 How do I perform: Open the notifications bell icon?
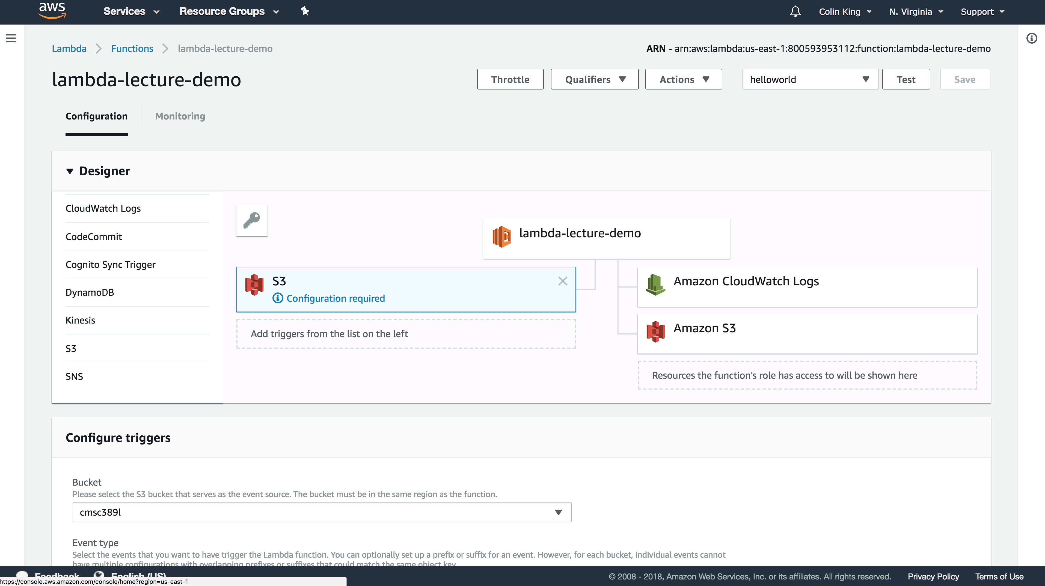coord(795,11)
